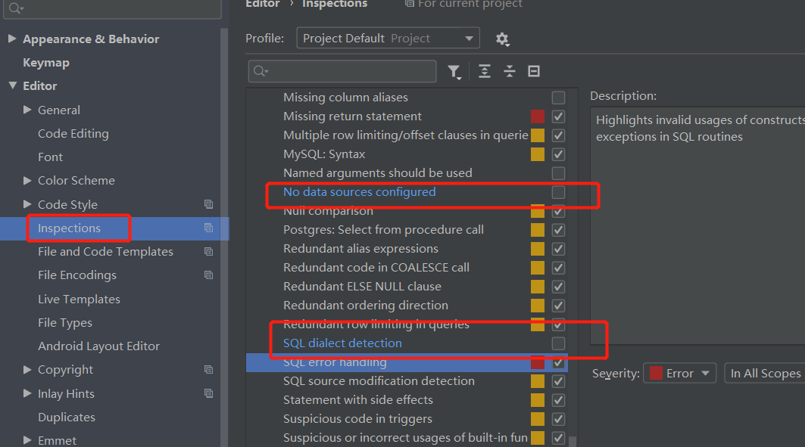Click project-level icon beside Copyright
805x447 pixels.
pyautogui.click(x=208, y=370)
